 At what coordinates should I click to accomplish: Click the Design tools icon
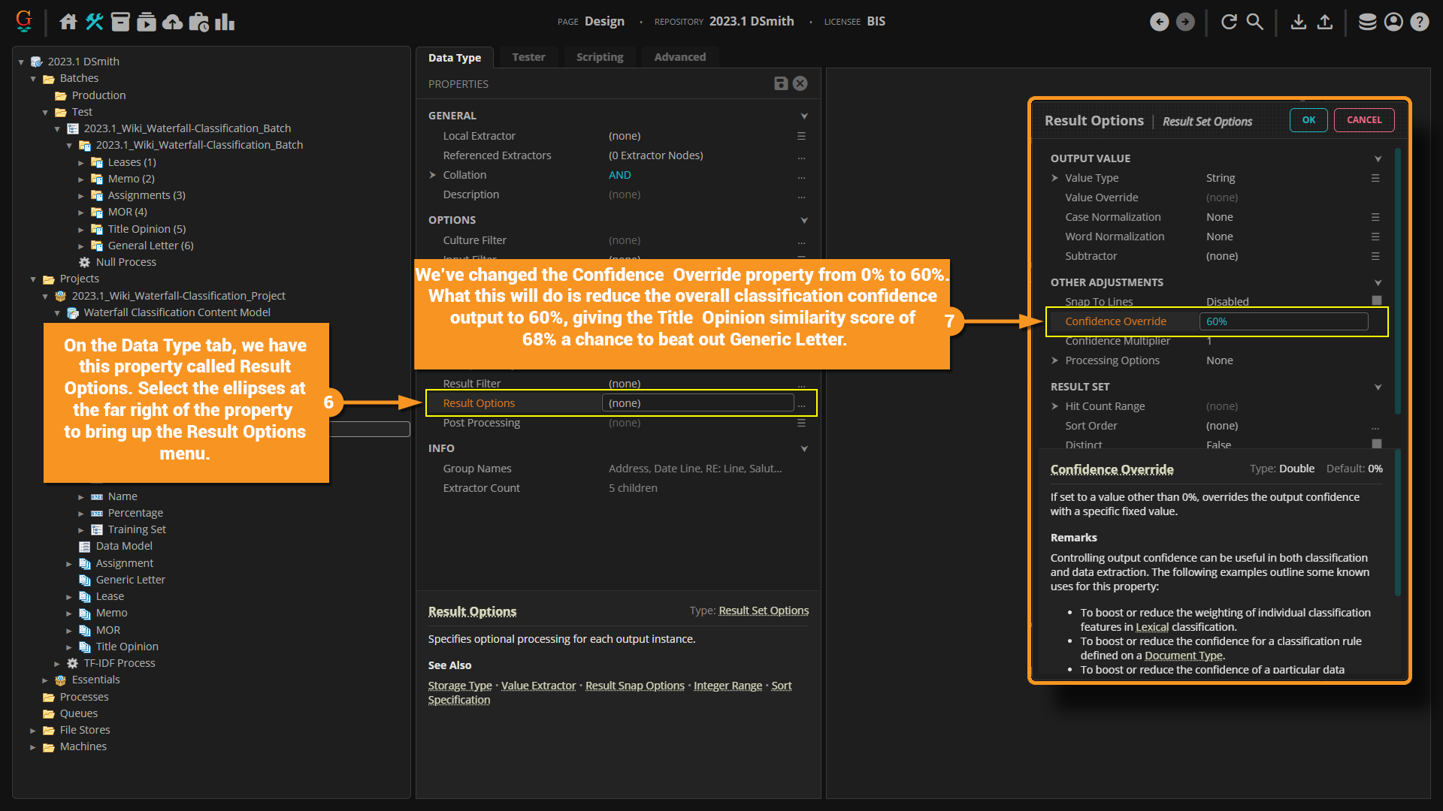pos(94,22)
